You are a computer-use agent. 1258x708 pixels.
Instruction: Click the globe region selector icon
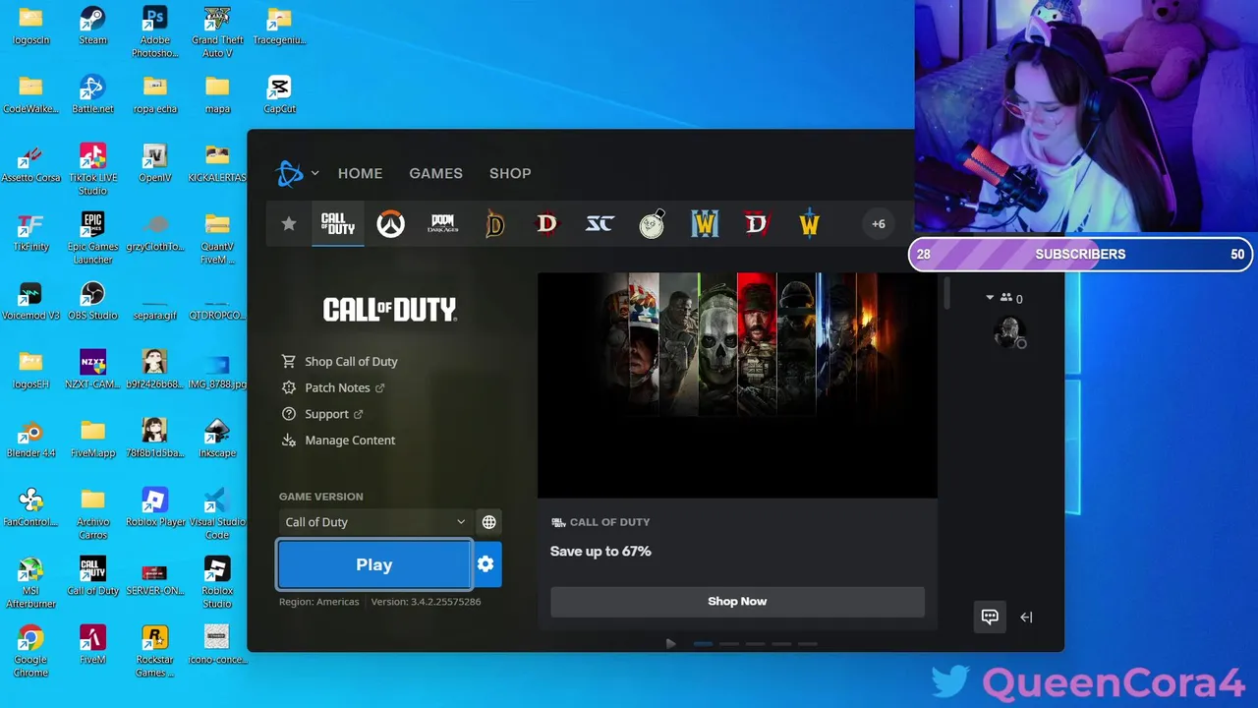[488, 522]
